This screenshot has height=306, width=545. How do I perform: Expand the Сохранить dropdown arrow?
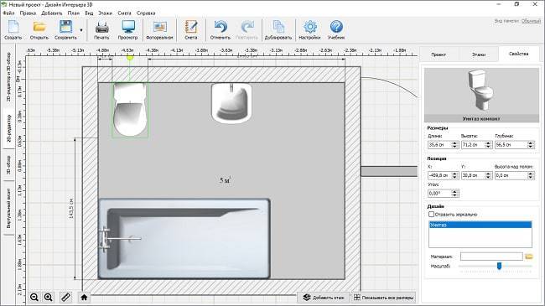81,30
